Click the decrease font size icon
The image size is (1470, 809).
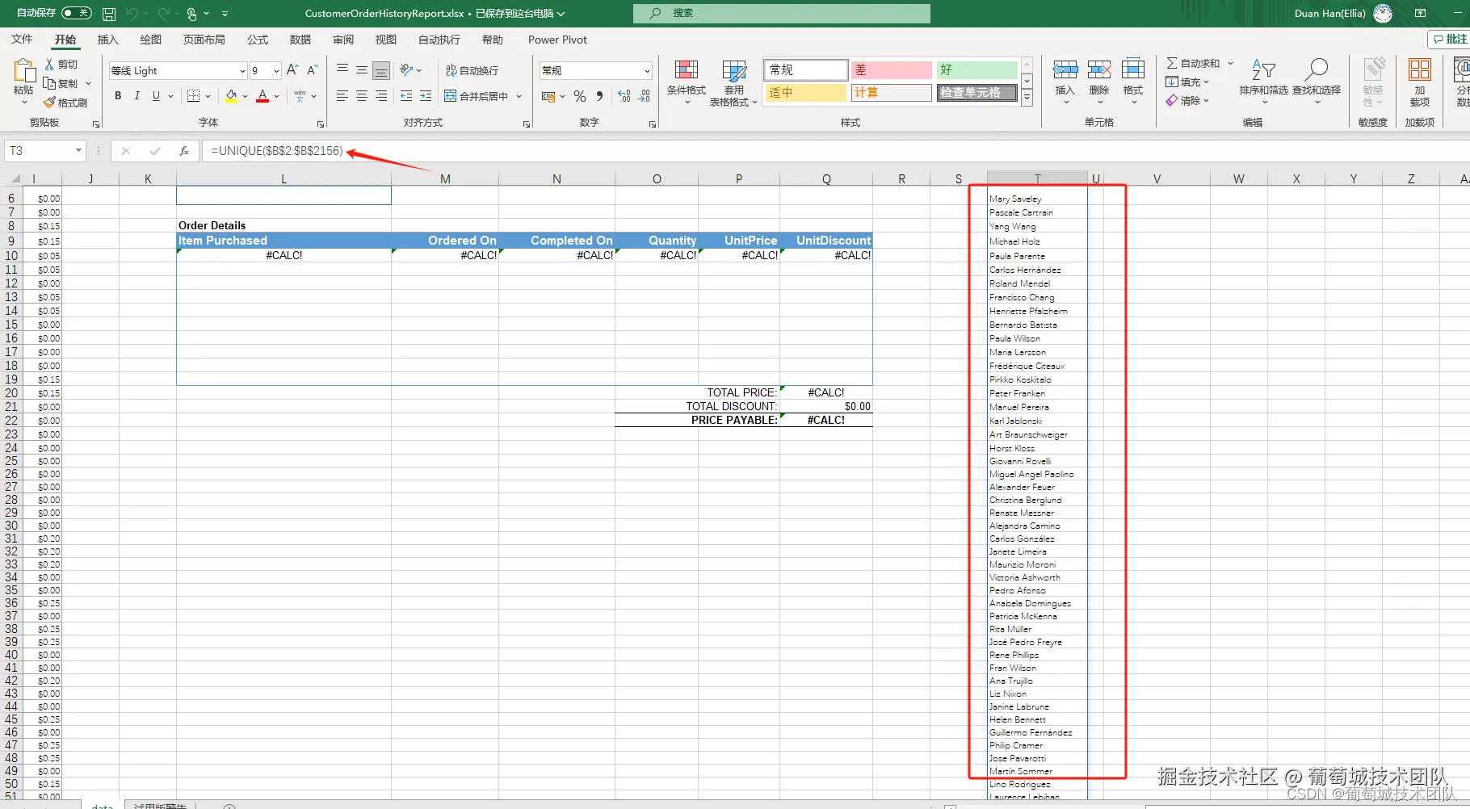point(313,70)
